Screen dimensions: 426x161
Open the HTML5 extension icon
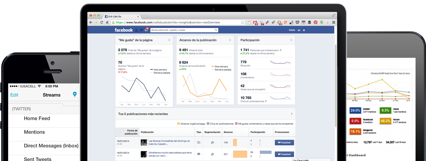285,23
